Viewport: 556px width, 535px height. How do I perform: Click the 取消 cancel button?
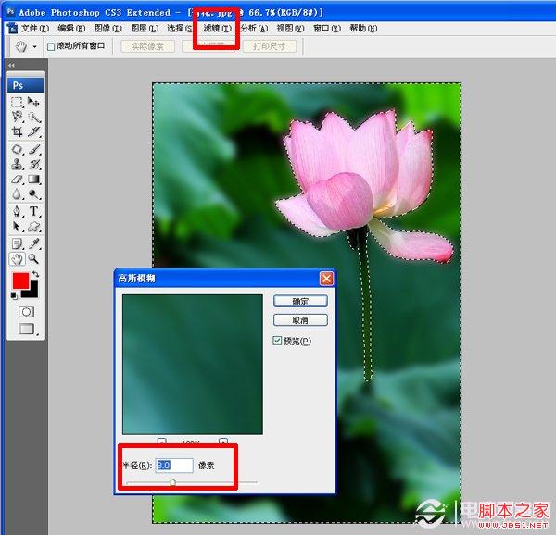click(300, 320)
